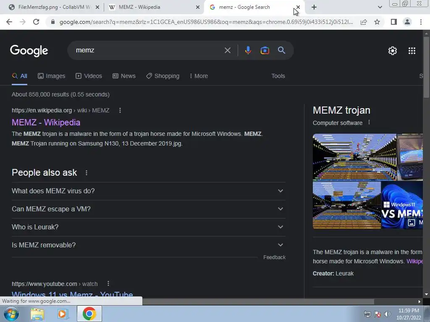Open the Chrome profile avatar menu
Image resolution: width=430 pixels, height=322 pixels.
(x=407, y=22)
